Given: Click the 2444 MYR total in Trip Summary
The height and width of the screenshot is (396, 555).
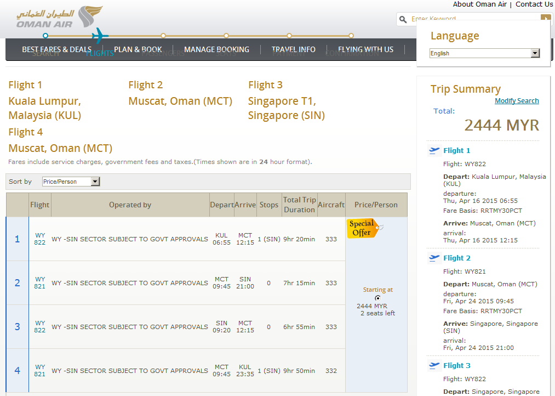Looking at the screenshot, I should (x=501, y=126).
